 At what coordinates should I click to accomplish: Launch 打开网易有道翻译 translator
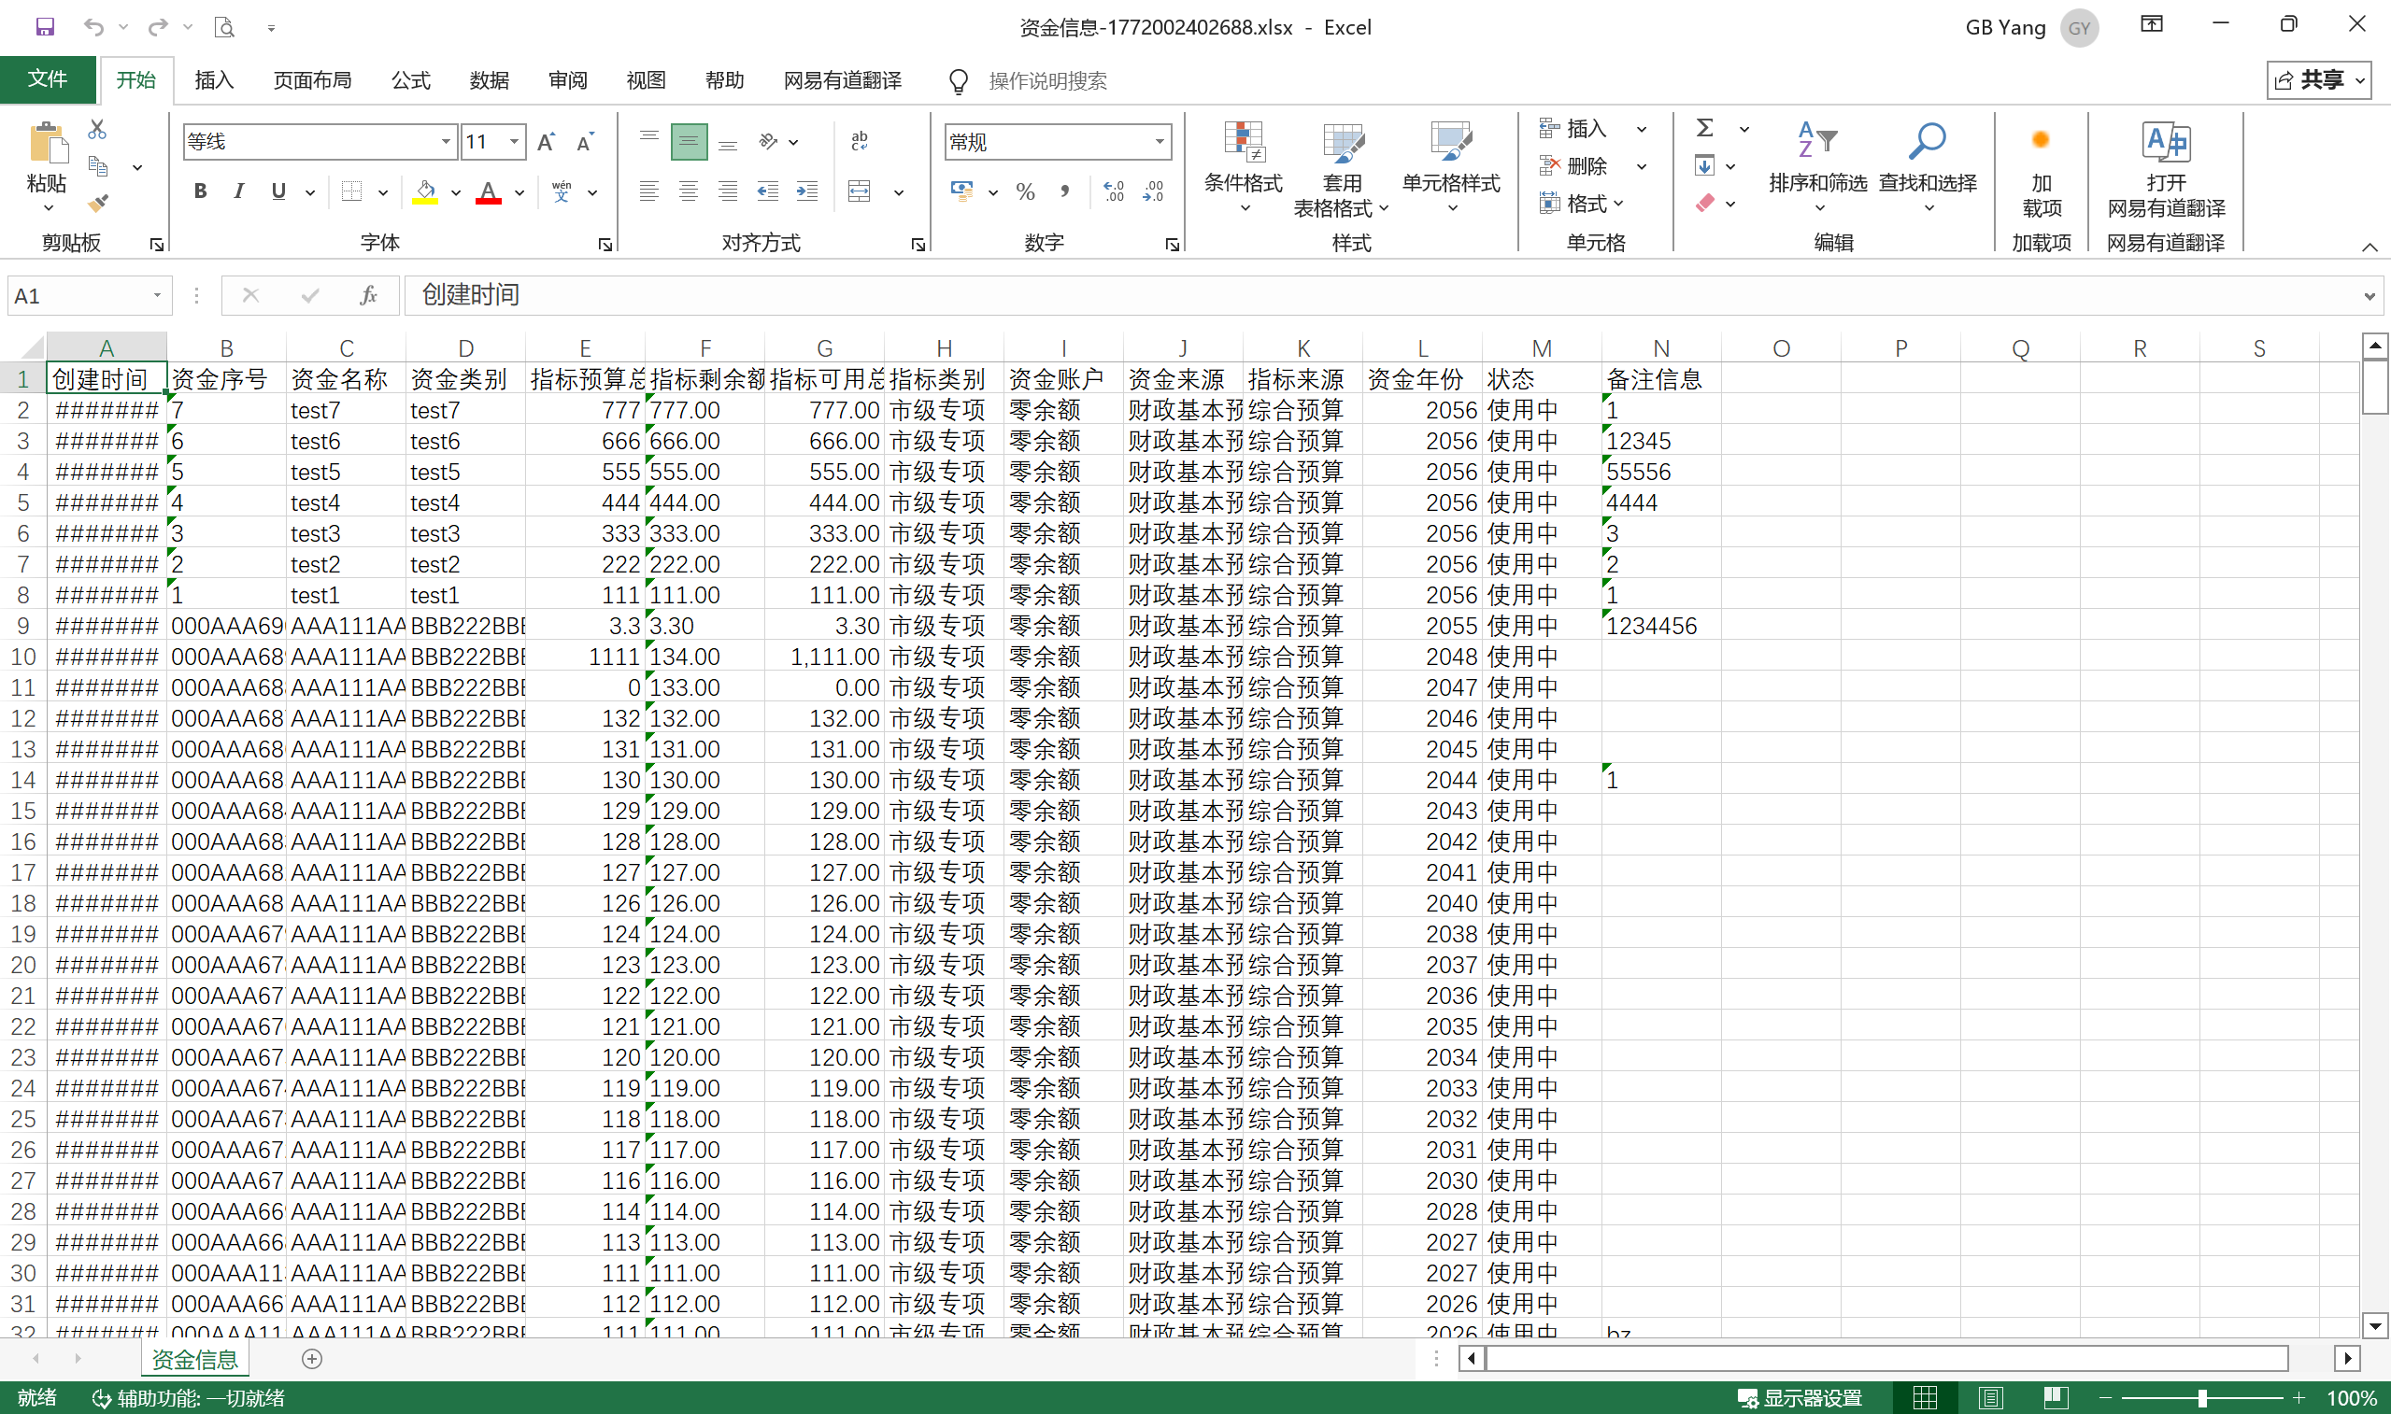click(2165, 171)
